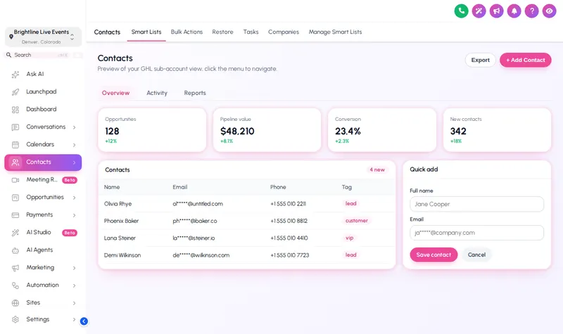This screenshot has height=334, width=563.
Task: Click the Marketing megaphone sidebar icon
Action: tap(15, 268)
